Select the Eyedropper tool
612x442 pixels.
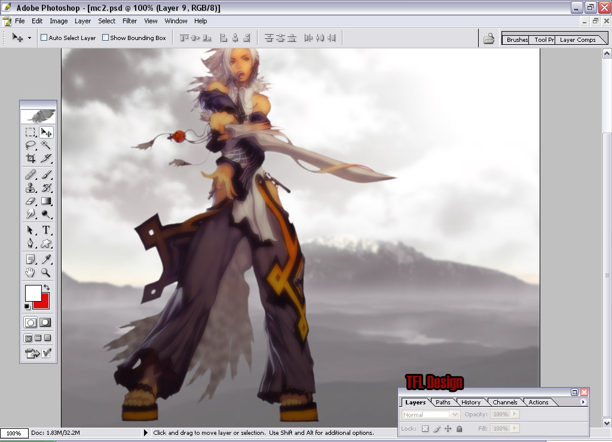click(x=46, y=259)
